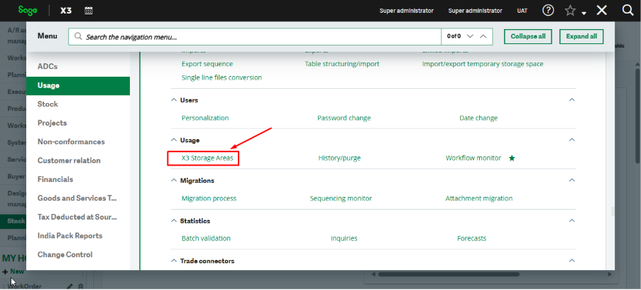Open the help question mark icon
The image size is (641, 290).
(548, 11)
